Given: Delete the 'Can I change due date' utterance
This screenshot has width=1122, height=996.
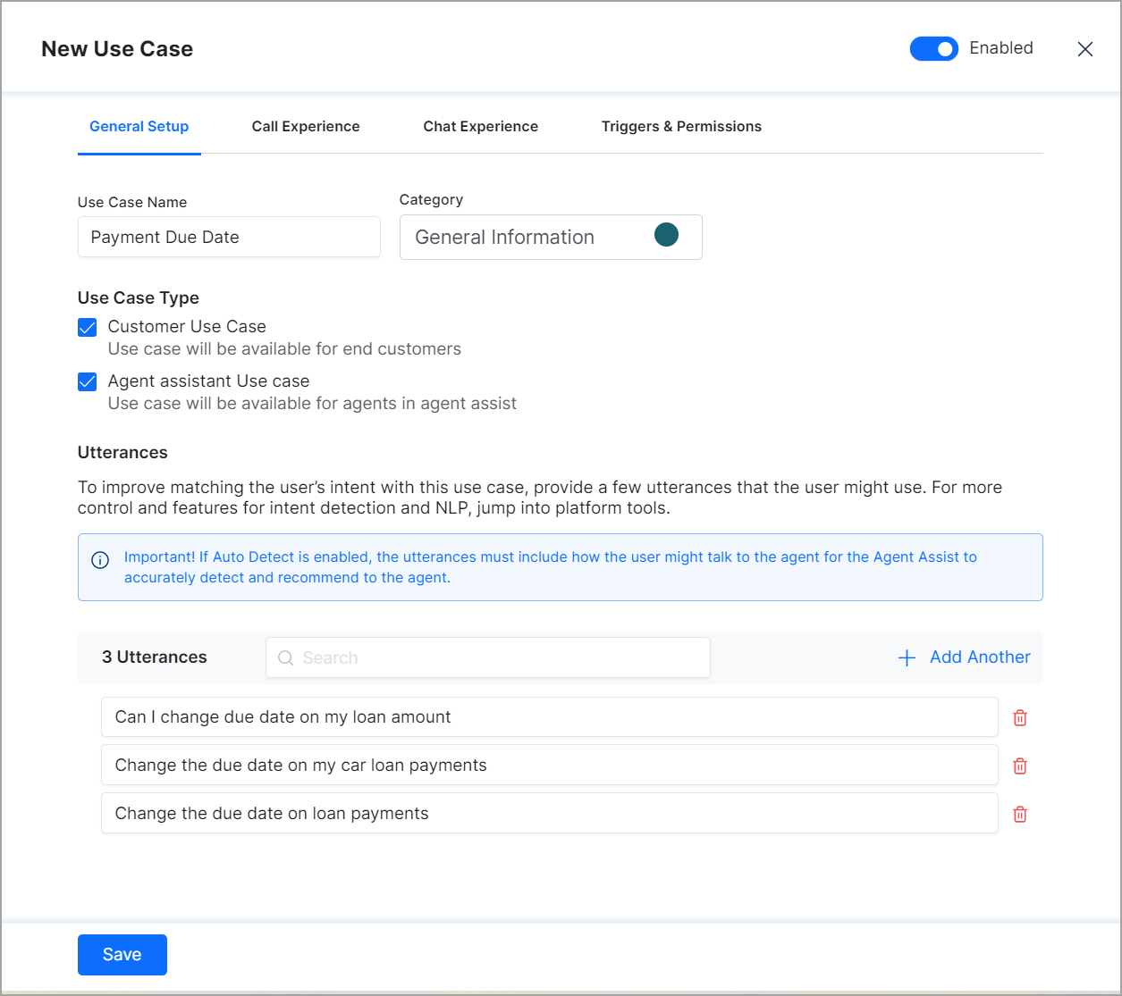Looking at the screenshot, I should 1019,718.
